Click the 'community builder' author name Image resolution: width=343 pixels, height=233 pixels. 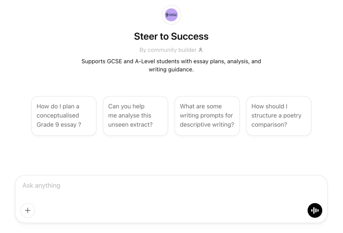click(x=172, y=50)
